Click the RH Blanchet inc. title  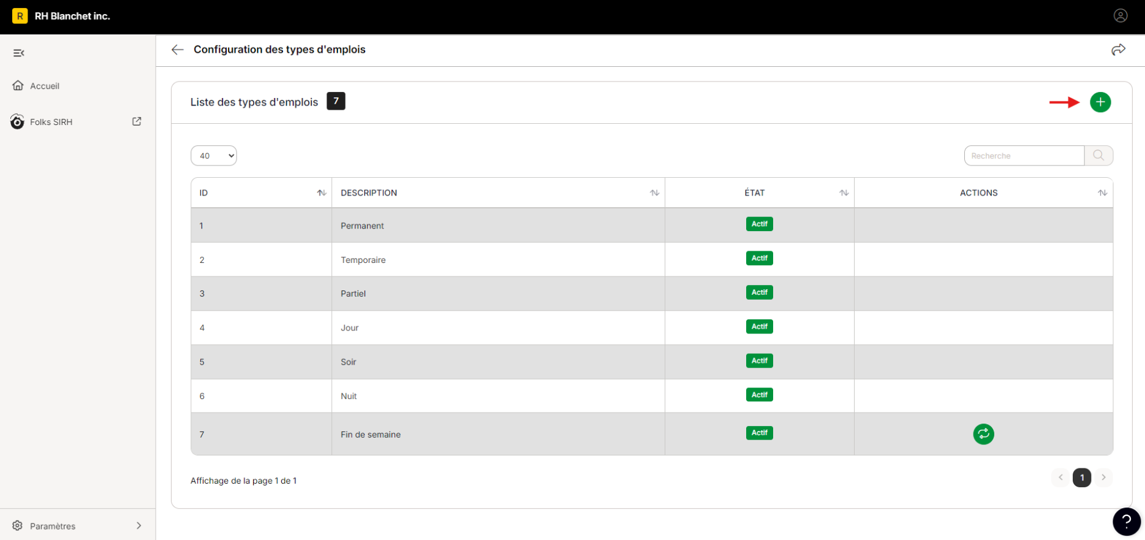[72, 16]
